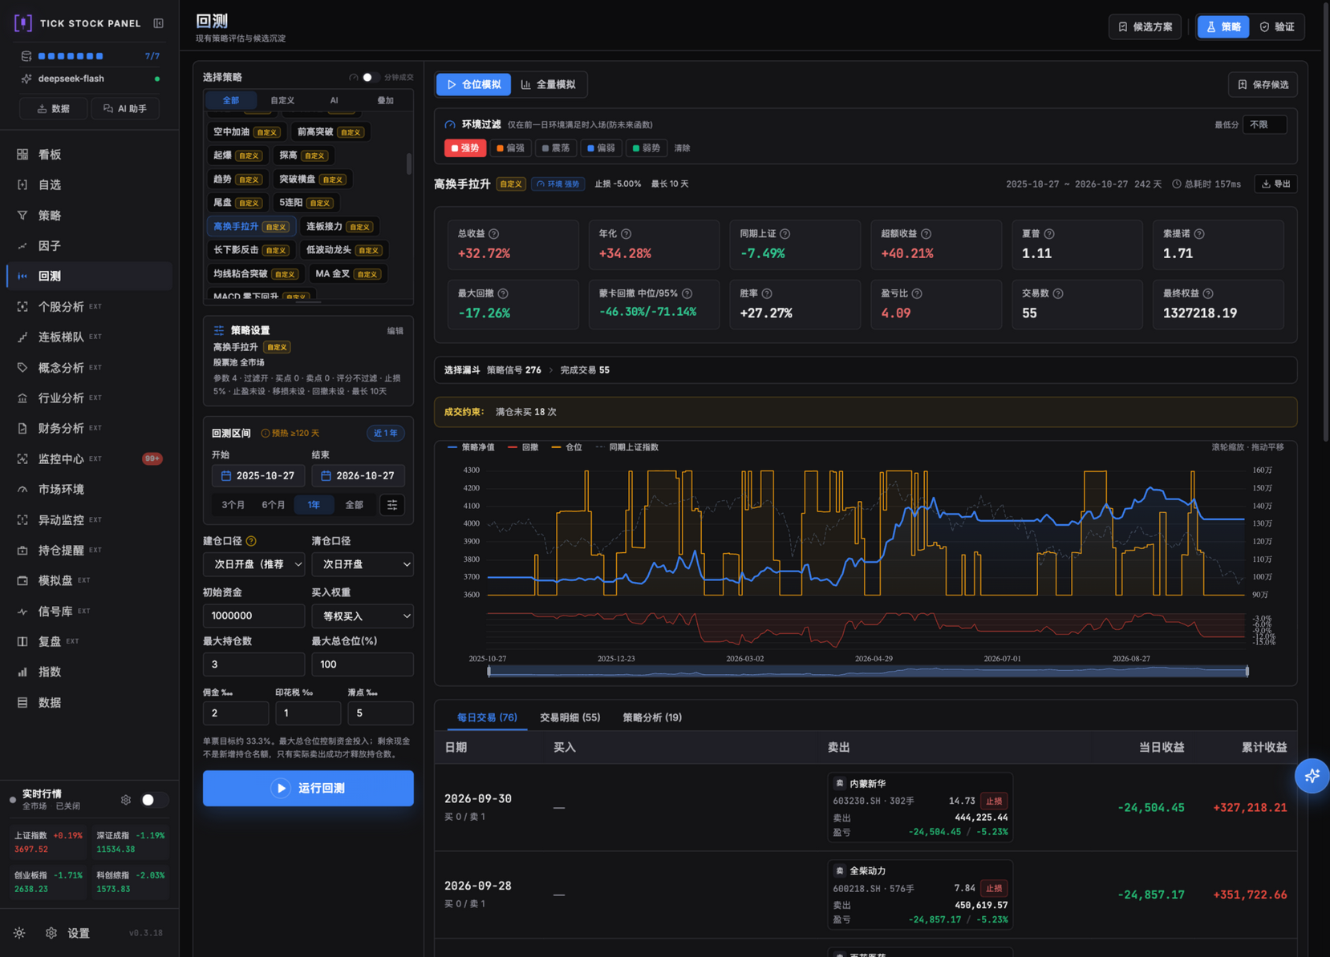Image resolution: width=1330 pixels, height=957 pixels.
Task: Toggle the 强势 environment filter
Action: 465,148
